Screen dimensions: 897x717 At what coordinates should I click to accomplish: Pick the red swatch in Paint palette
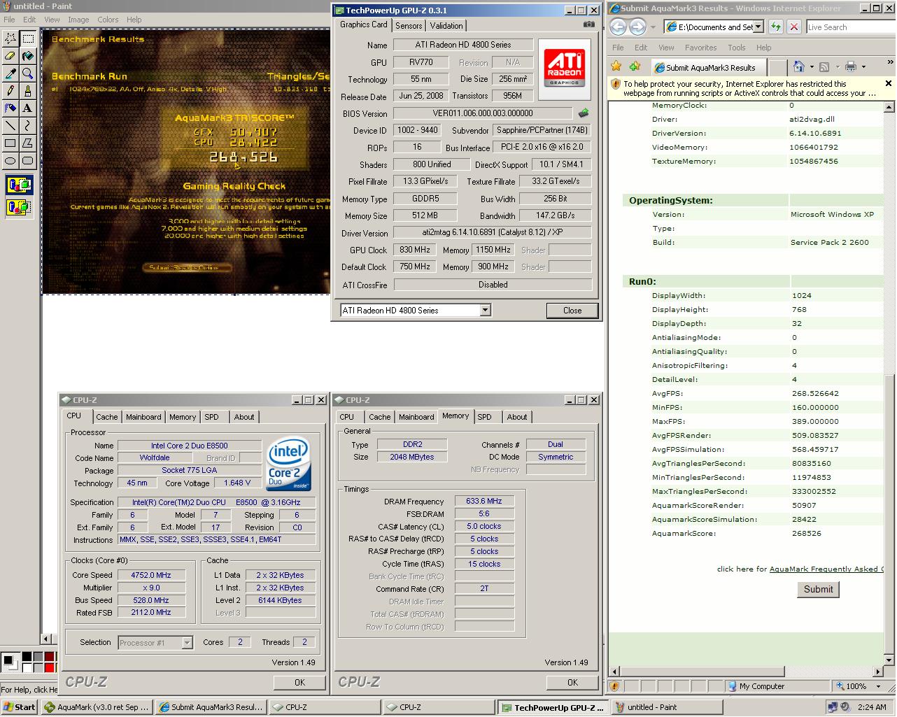49,668
